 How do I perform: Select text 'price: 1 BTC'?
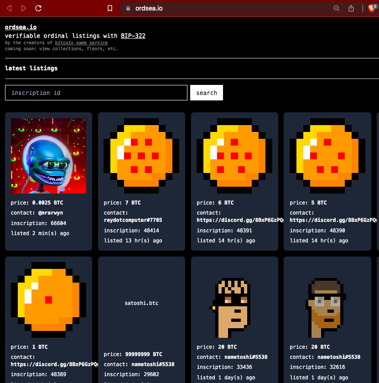29,347
